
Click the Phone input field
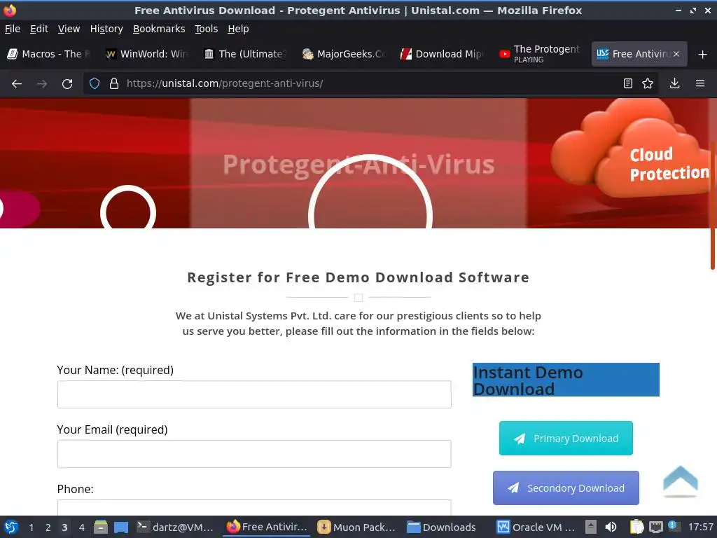click(x=254, y=507)
